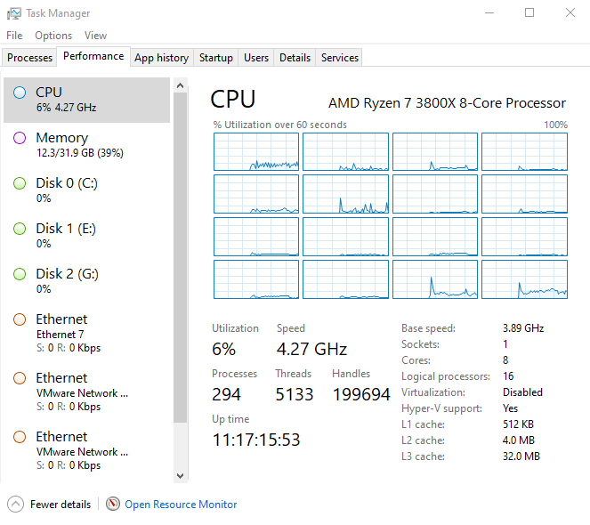Click the purple Memory circle icon
590x525 pixels.
coord(20,138)
